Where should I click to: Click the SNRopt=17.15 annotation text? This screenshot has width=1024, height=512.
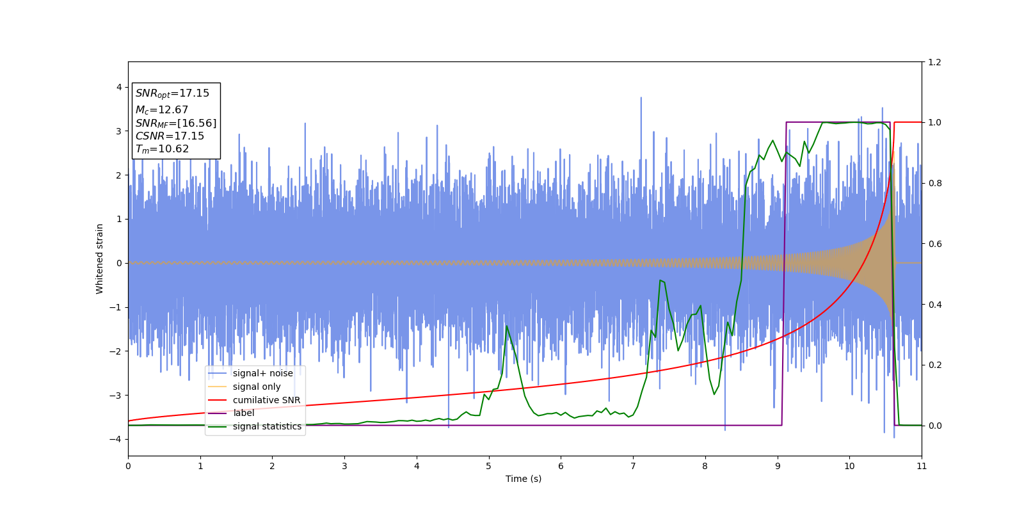(172, 93)
